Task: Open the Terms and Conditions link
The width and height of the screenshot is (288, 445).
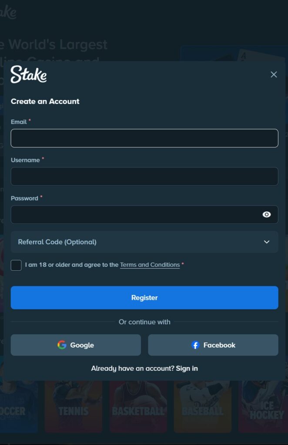Action: point(150,265)
